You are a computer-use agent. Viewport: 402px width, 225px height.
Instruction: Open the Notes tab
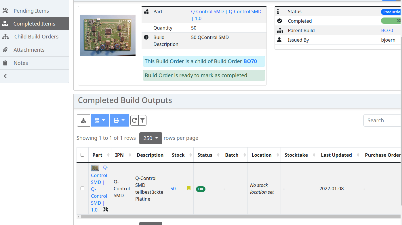[35, 63]
